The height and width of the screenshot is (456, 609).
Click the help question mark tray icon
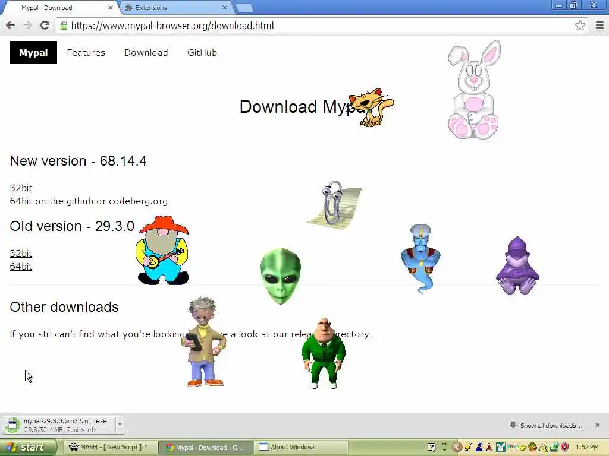[431, 447]
